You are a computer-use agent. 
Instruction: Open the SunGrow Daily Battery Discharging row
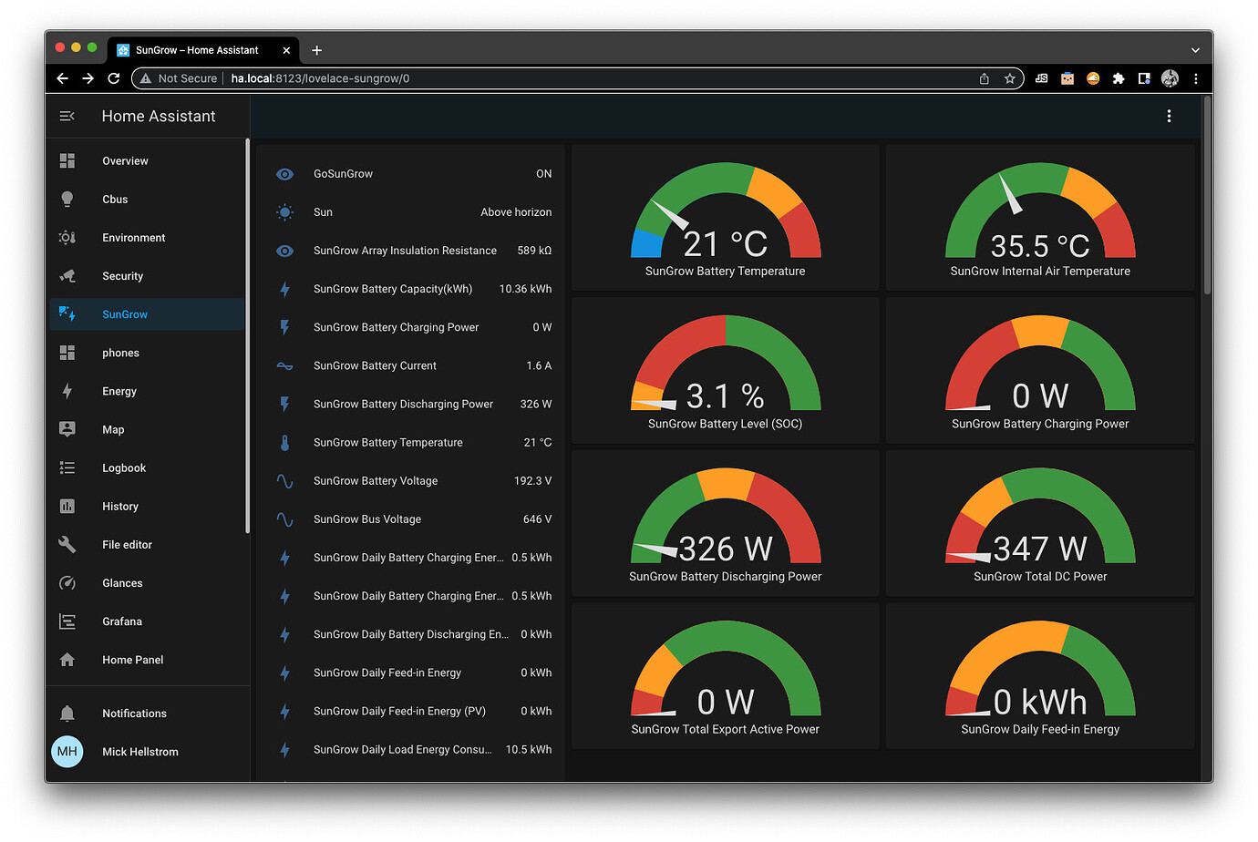click(413, 634)
